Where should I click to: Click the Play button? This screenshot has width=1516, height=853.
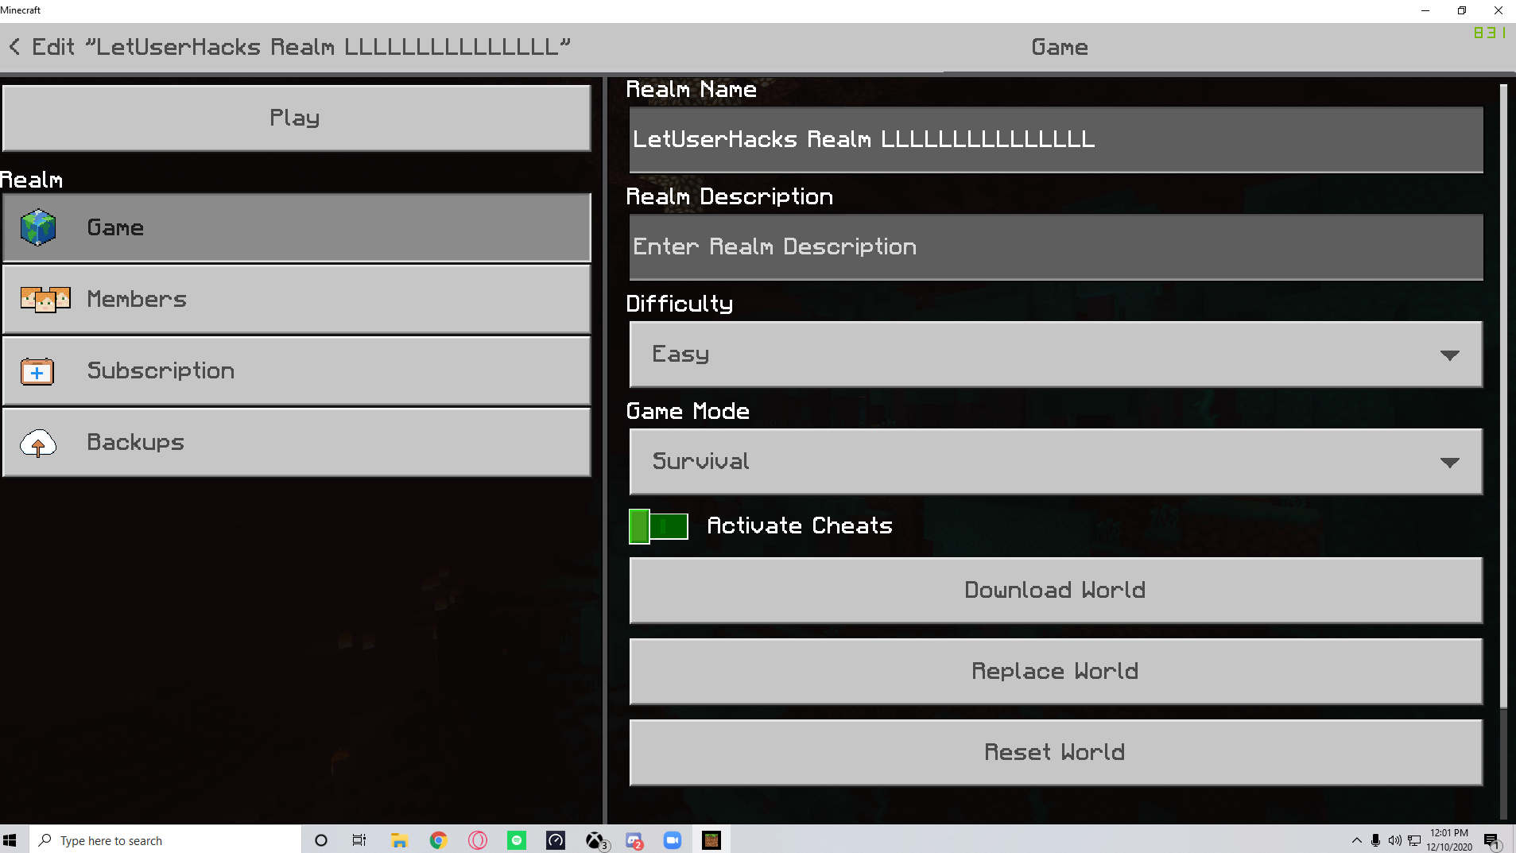296,118
